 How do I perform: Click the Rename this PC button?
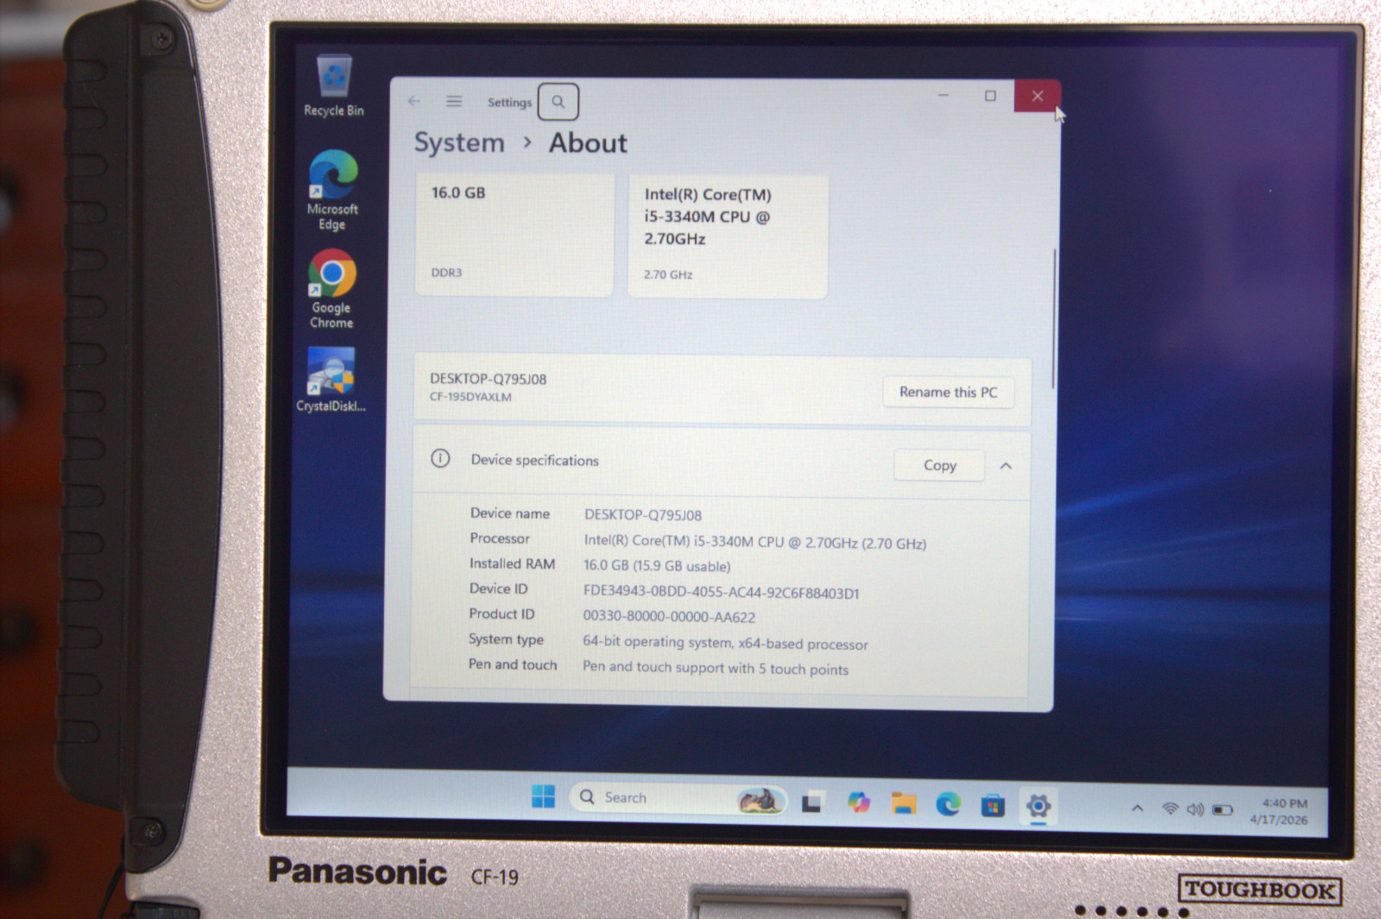point(948,392)
